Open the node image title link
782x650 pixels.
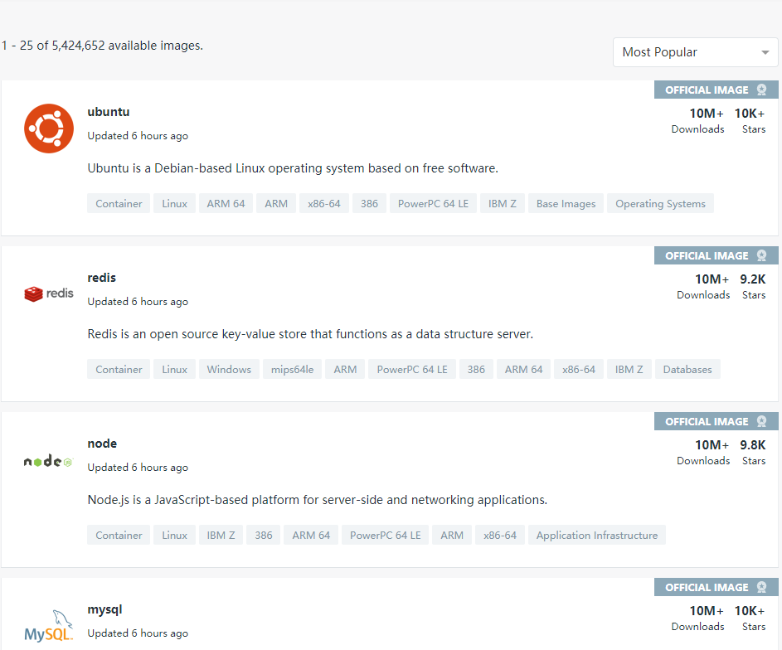click(x=103, y=444)
